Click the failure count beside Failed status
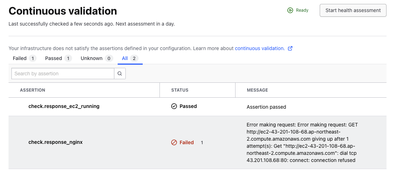Screen dimensions: 400x179 (202, 142)
